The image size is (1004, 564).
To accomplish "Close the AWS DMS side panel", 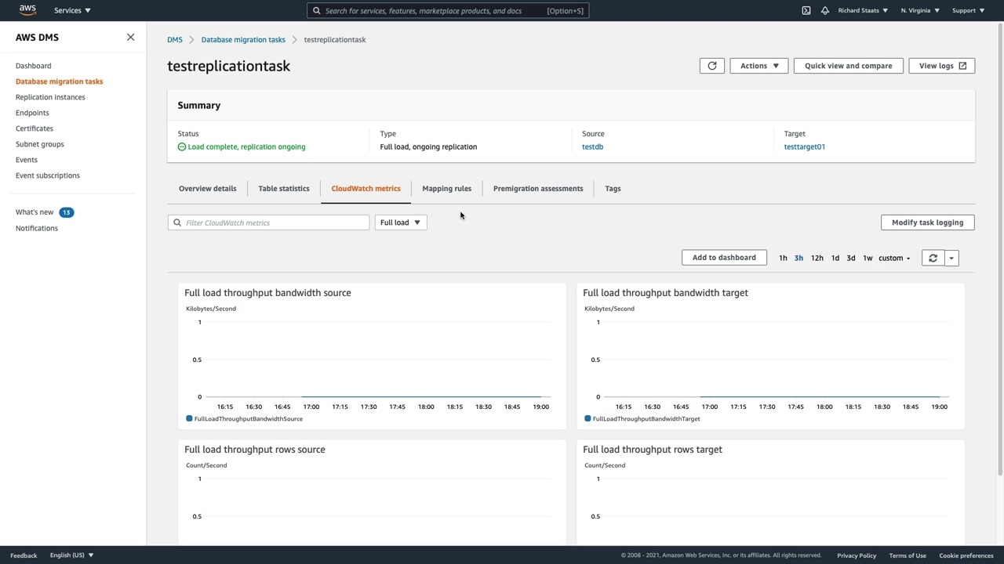I will point(131,37).
